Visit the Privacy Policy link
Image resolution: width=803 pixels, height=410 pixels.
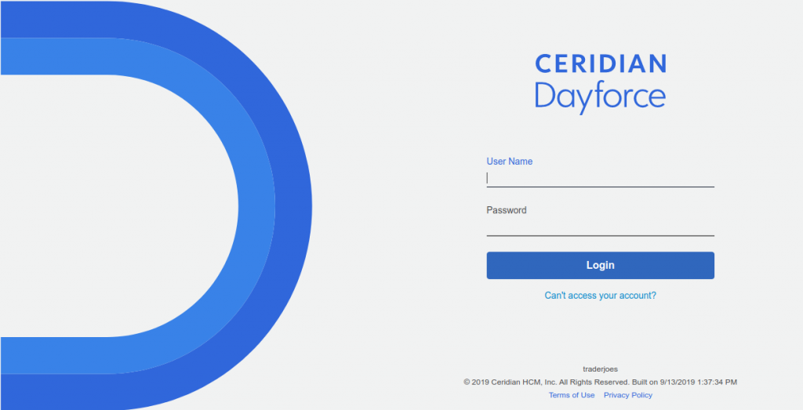pyautogui.click(x=627, y=395)
